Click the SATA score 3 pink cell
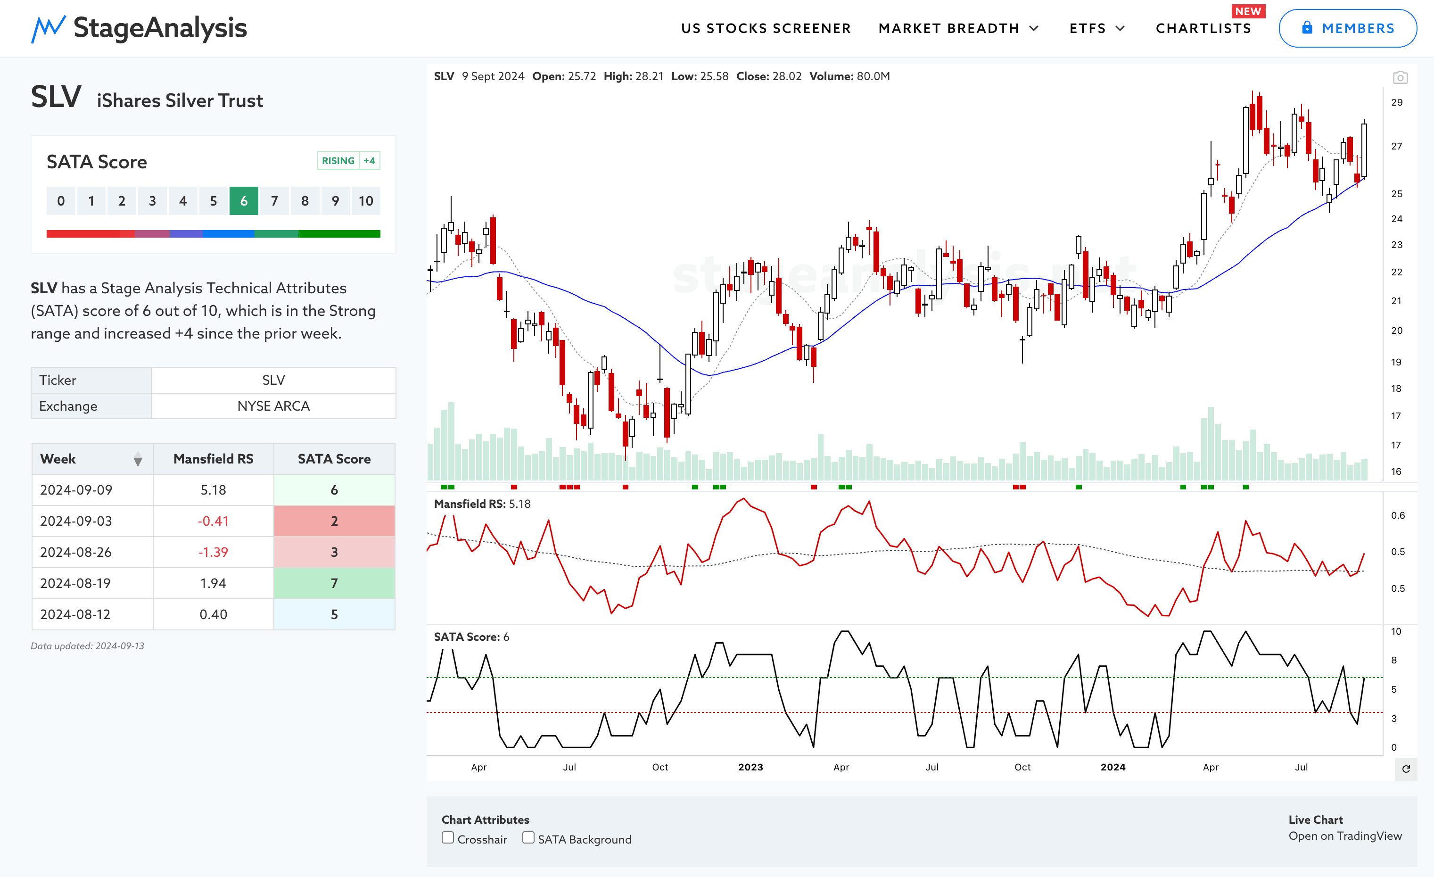The image size is (1434, 877). [334, 552]
